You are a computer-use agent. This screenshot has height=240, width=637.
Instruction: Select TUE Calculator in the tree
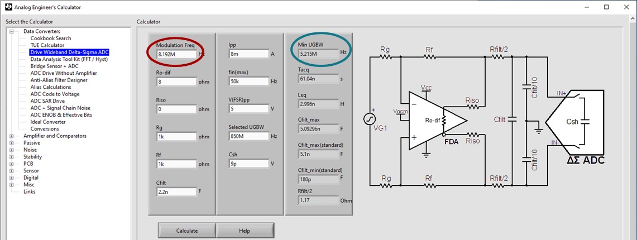click(47, 45)
